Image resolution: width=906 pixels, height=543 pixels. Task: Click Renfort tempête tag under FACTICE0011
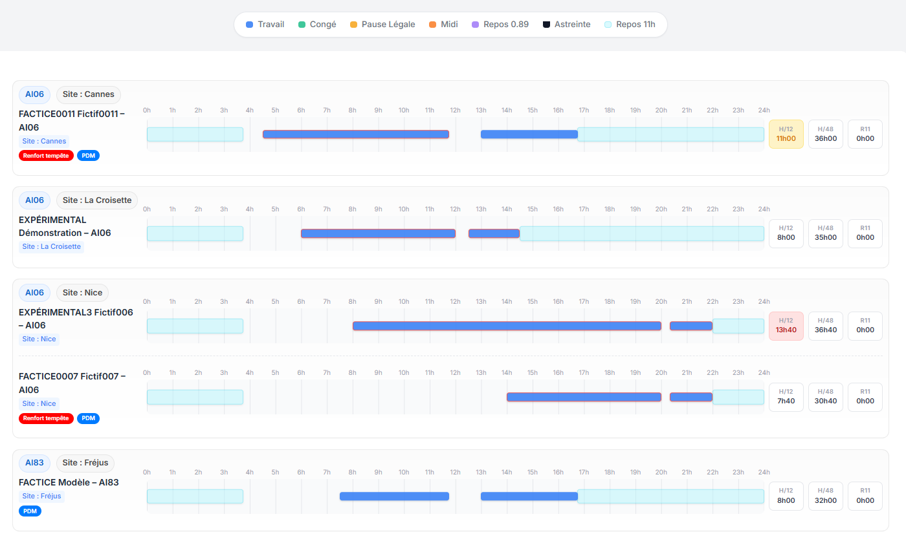[46, 156]
